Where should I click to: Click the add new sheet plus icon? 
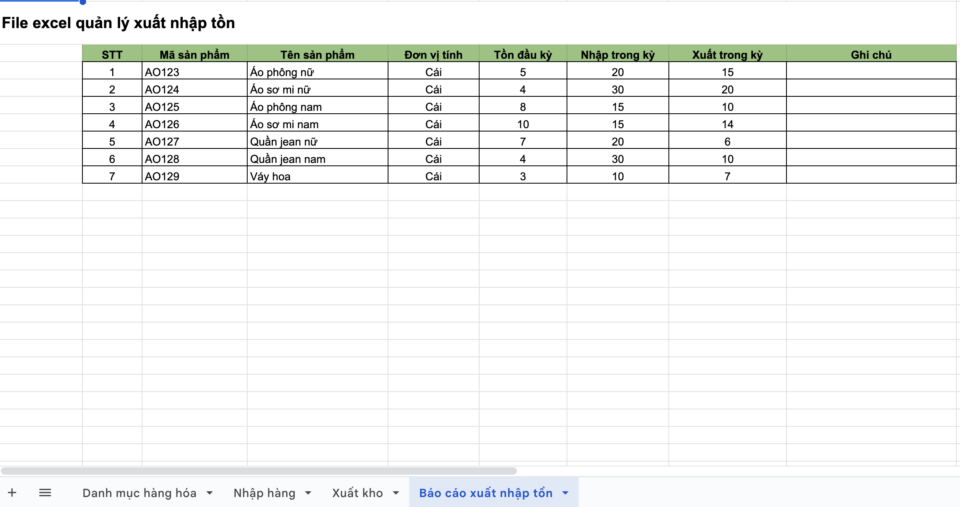click(x=12, y=493)
